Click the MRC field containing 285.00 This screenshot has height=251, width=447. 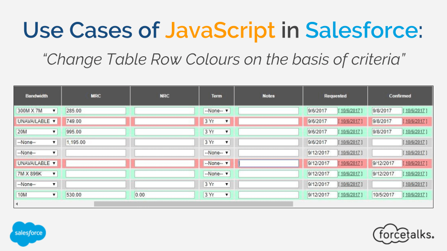click(x=96, y=111)
